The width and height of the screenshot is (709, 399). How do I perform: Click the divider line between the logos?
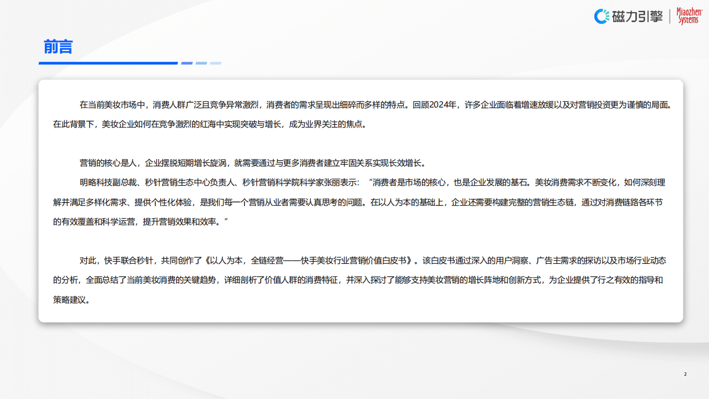point(670,17)
